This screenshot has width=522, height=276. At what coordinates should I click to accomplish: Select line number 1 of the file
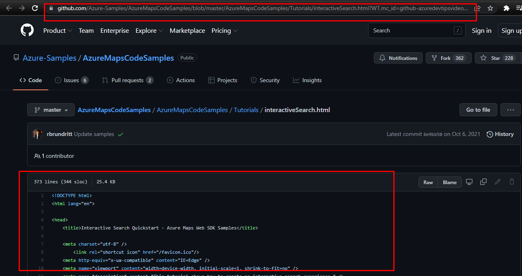pyautogui.click(x=42, y=195)
